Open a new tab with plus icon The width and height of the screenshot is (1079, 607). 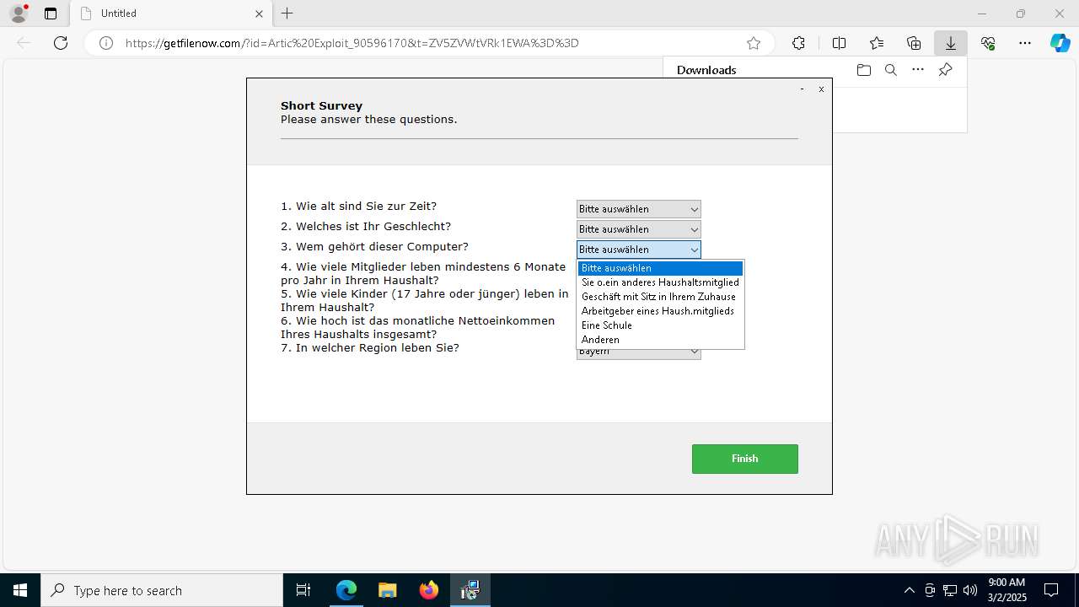287,13
